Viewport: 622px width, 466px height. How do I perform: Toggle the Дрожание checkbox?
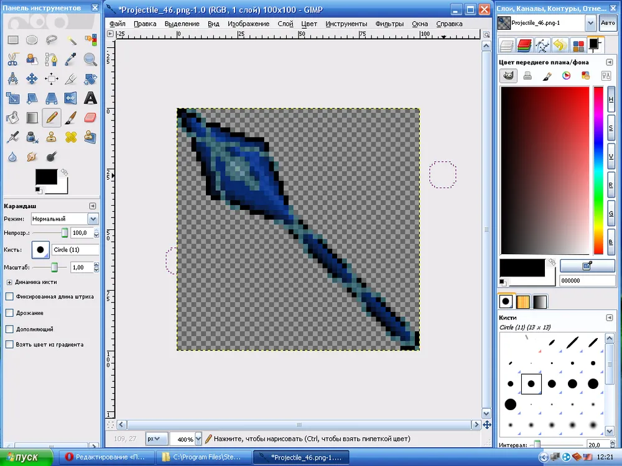(9, 313)
